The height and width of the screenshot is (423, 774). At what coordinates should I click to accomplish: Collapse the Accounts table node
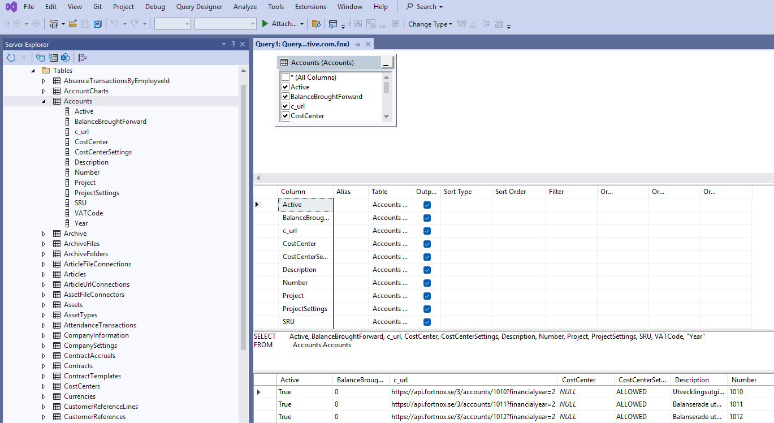[x=44, y=101]
